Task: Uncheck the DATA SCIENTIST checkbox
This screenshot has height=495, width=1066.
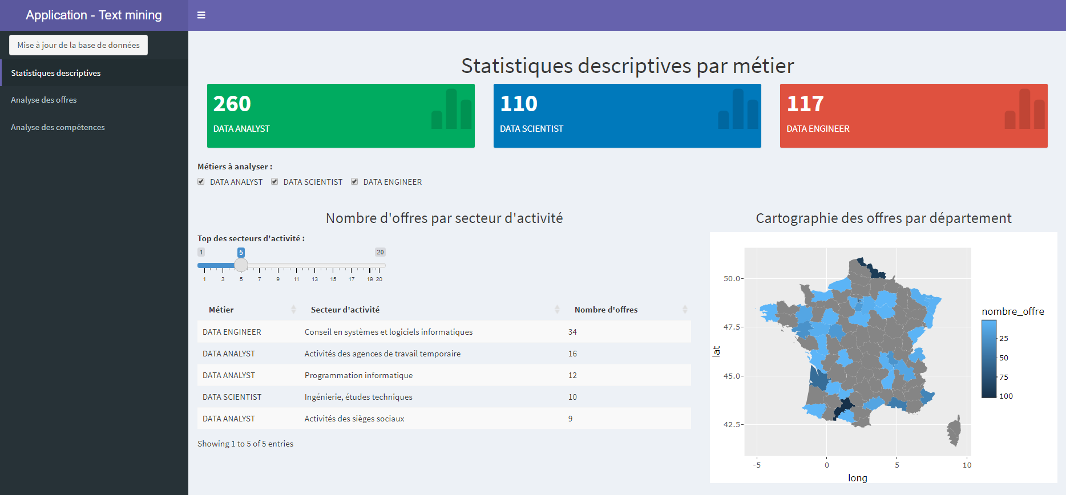Action: 274,182
